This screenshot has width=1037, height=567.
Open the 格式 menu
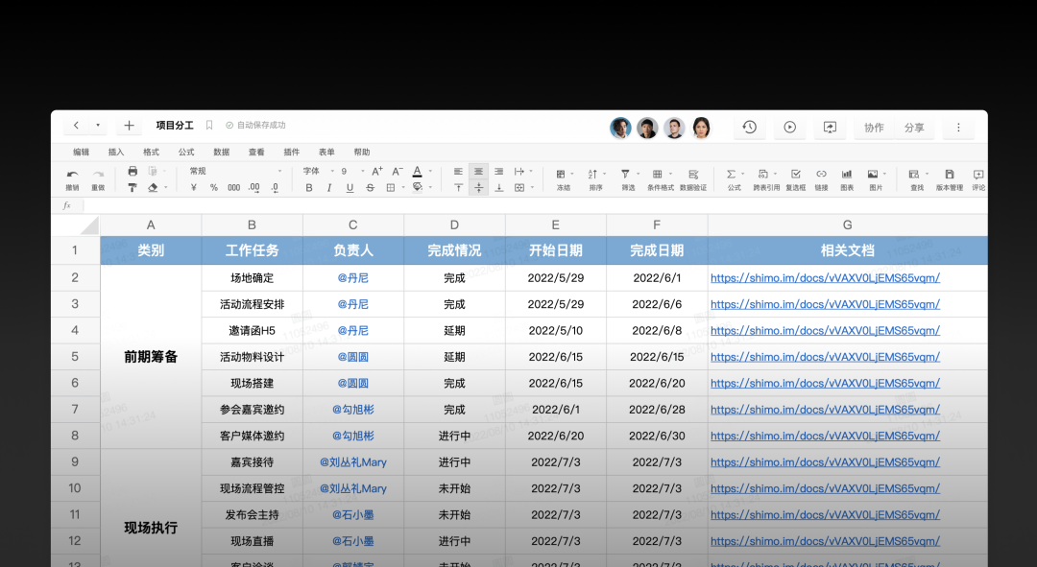(151, 152)
